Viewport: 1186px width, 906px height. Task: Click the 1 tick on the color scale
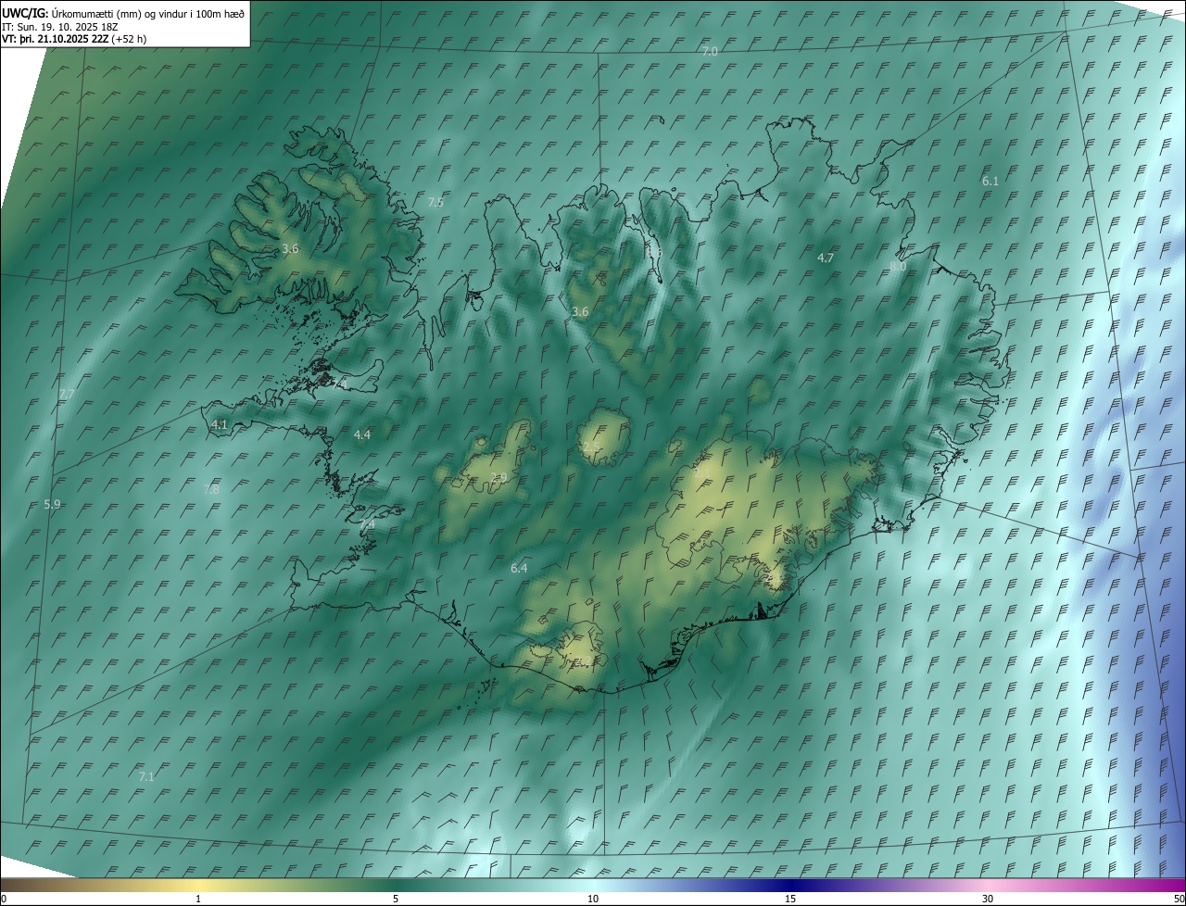click(198, 900)
